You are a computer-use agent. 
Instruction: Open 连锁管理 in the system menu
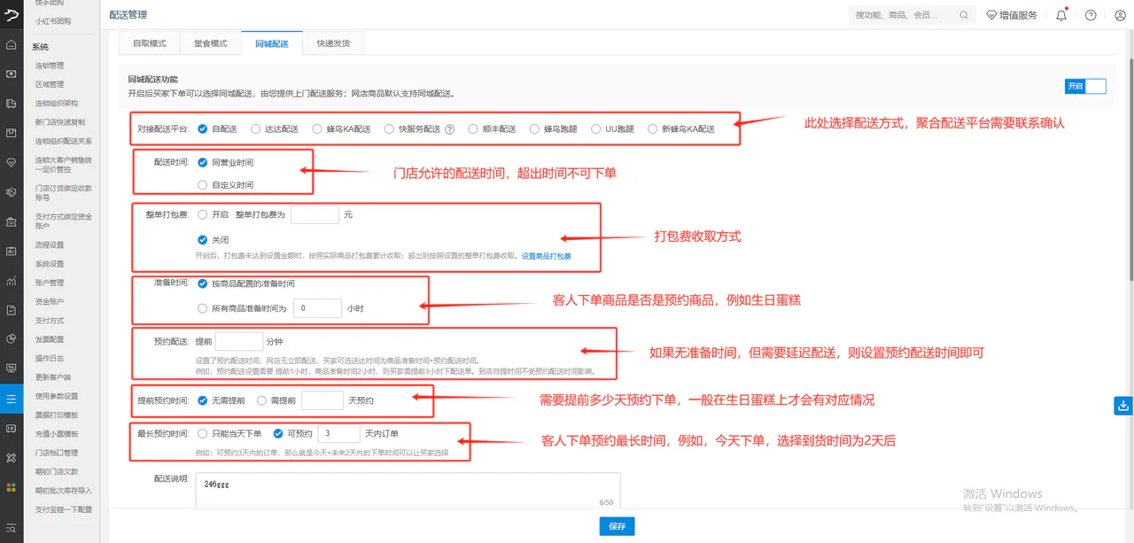[x=50, y=66]
